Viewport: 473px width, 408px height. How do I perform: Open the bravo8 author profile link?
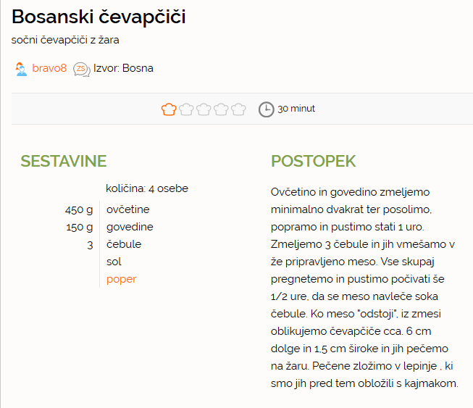tap(49, 68)
